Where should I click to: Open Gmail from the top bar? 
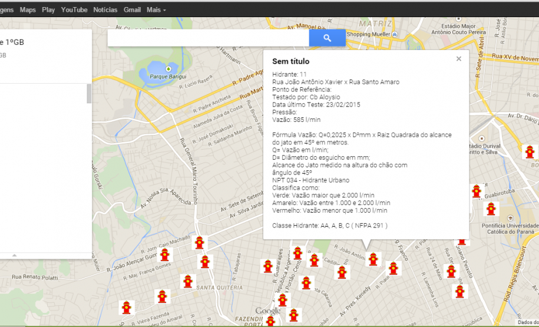click(132, 10)
